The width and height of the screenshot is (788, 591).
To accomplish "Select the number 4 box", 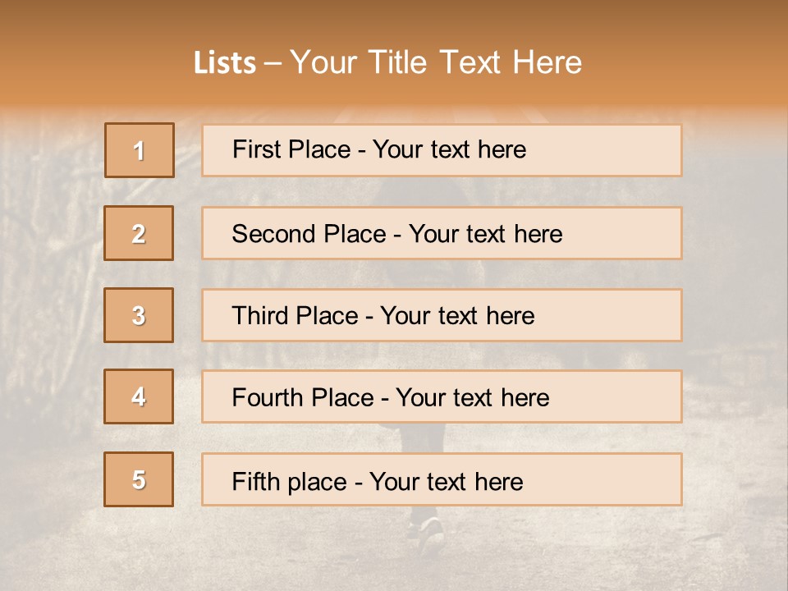I will 139,396.
